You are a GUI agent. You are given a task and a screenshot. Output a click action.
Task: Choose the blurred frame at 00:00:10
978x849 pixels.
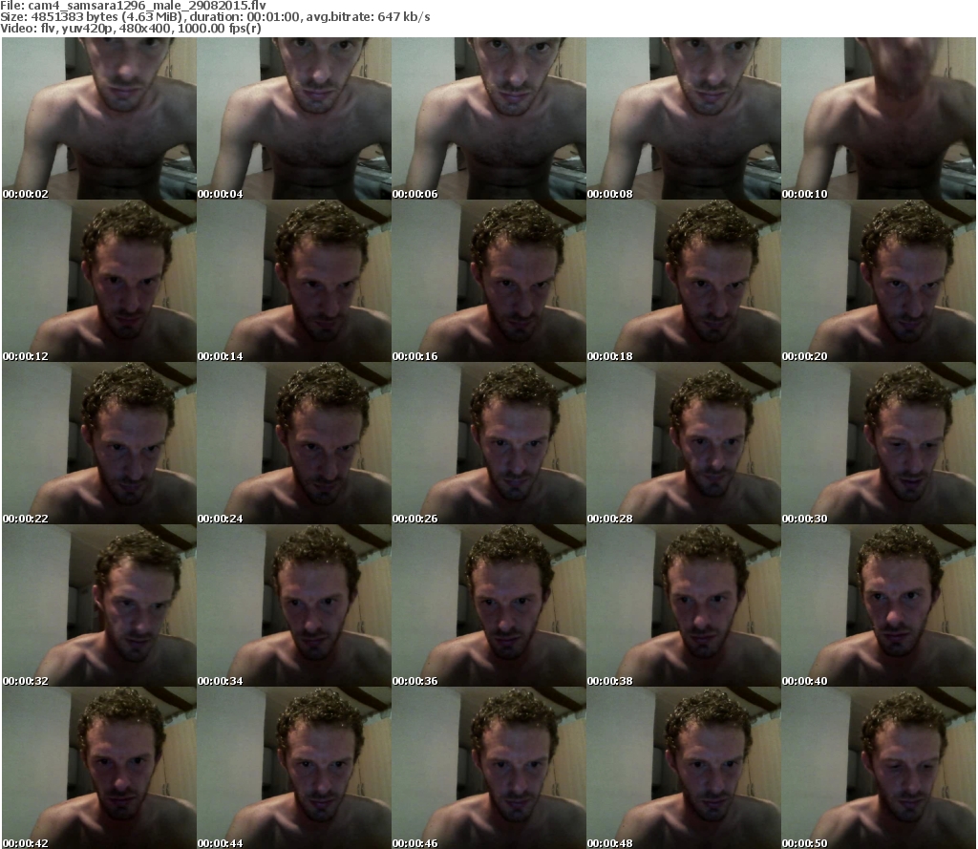pyautogui.click(x=879, y=118)
